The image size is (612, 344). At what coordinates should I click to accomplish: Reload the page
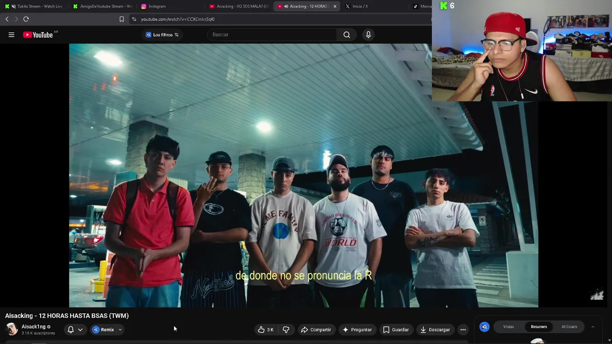tap(26, 19)
